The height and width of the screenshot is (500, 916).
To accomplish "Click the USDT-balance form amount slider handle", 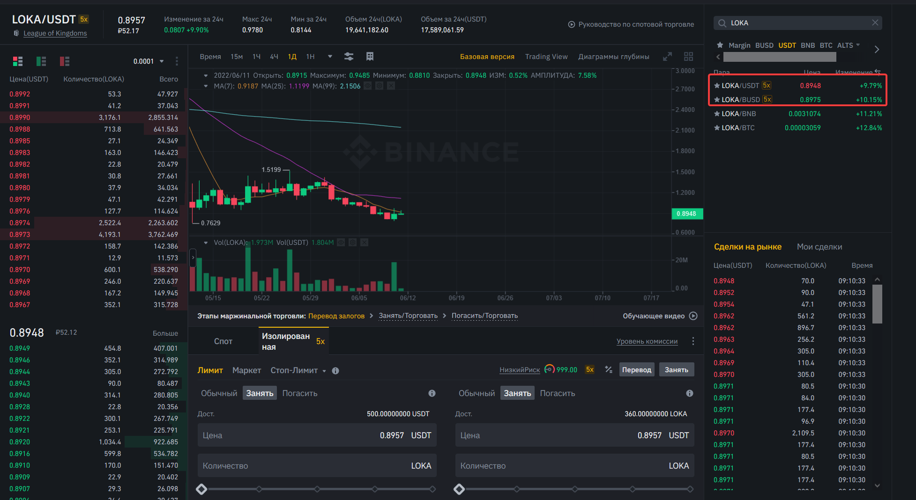I will point(201,489).
